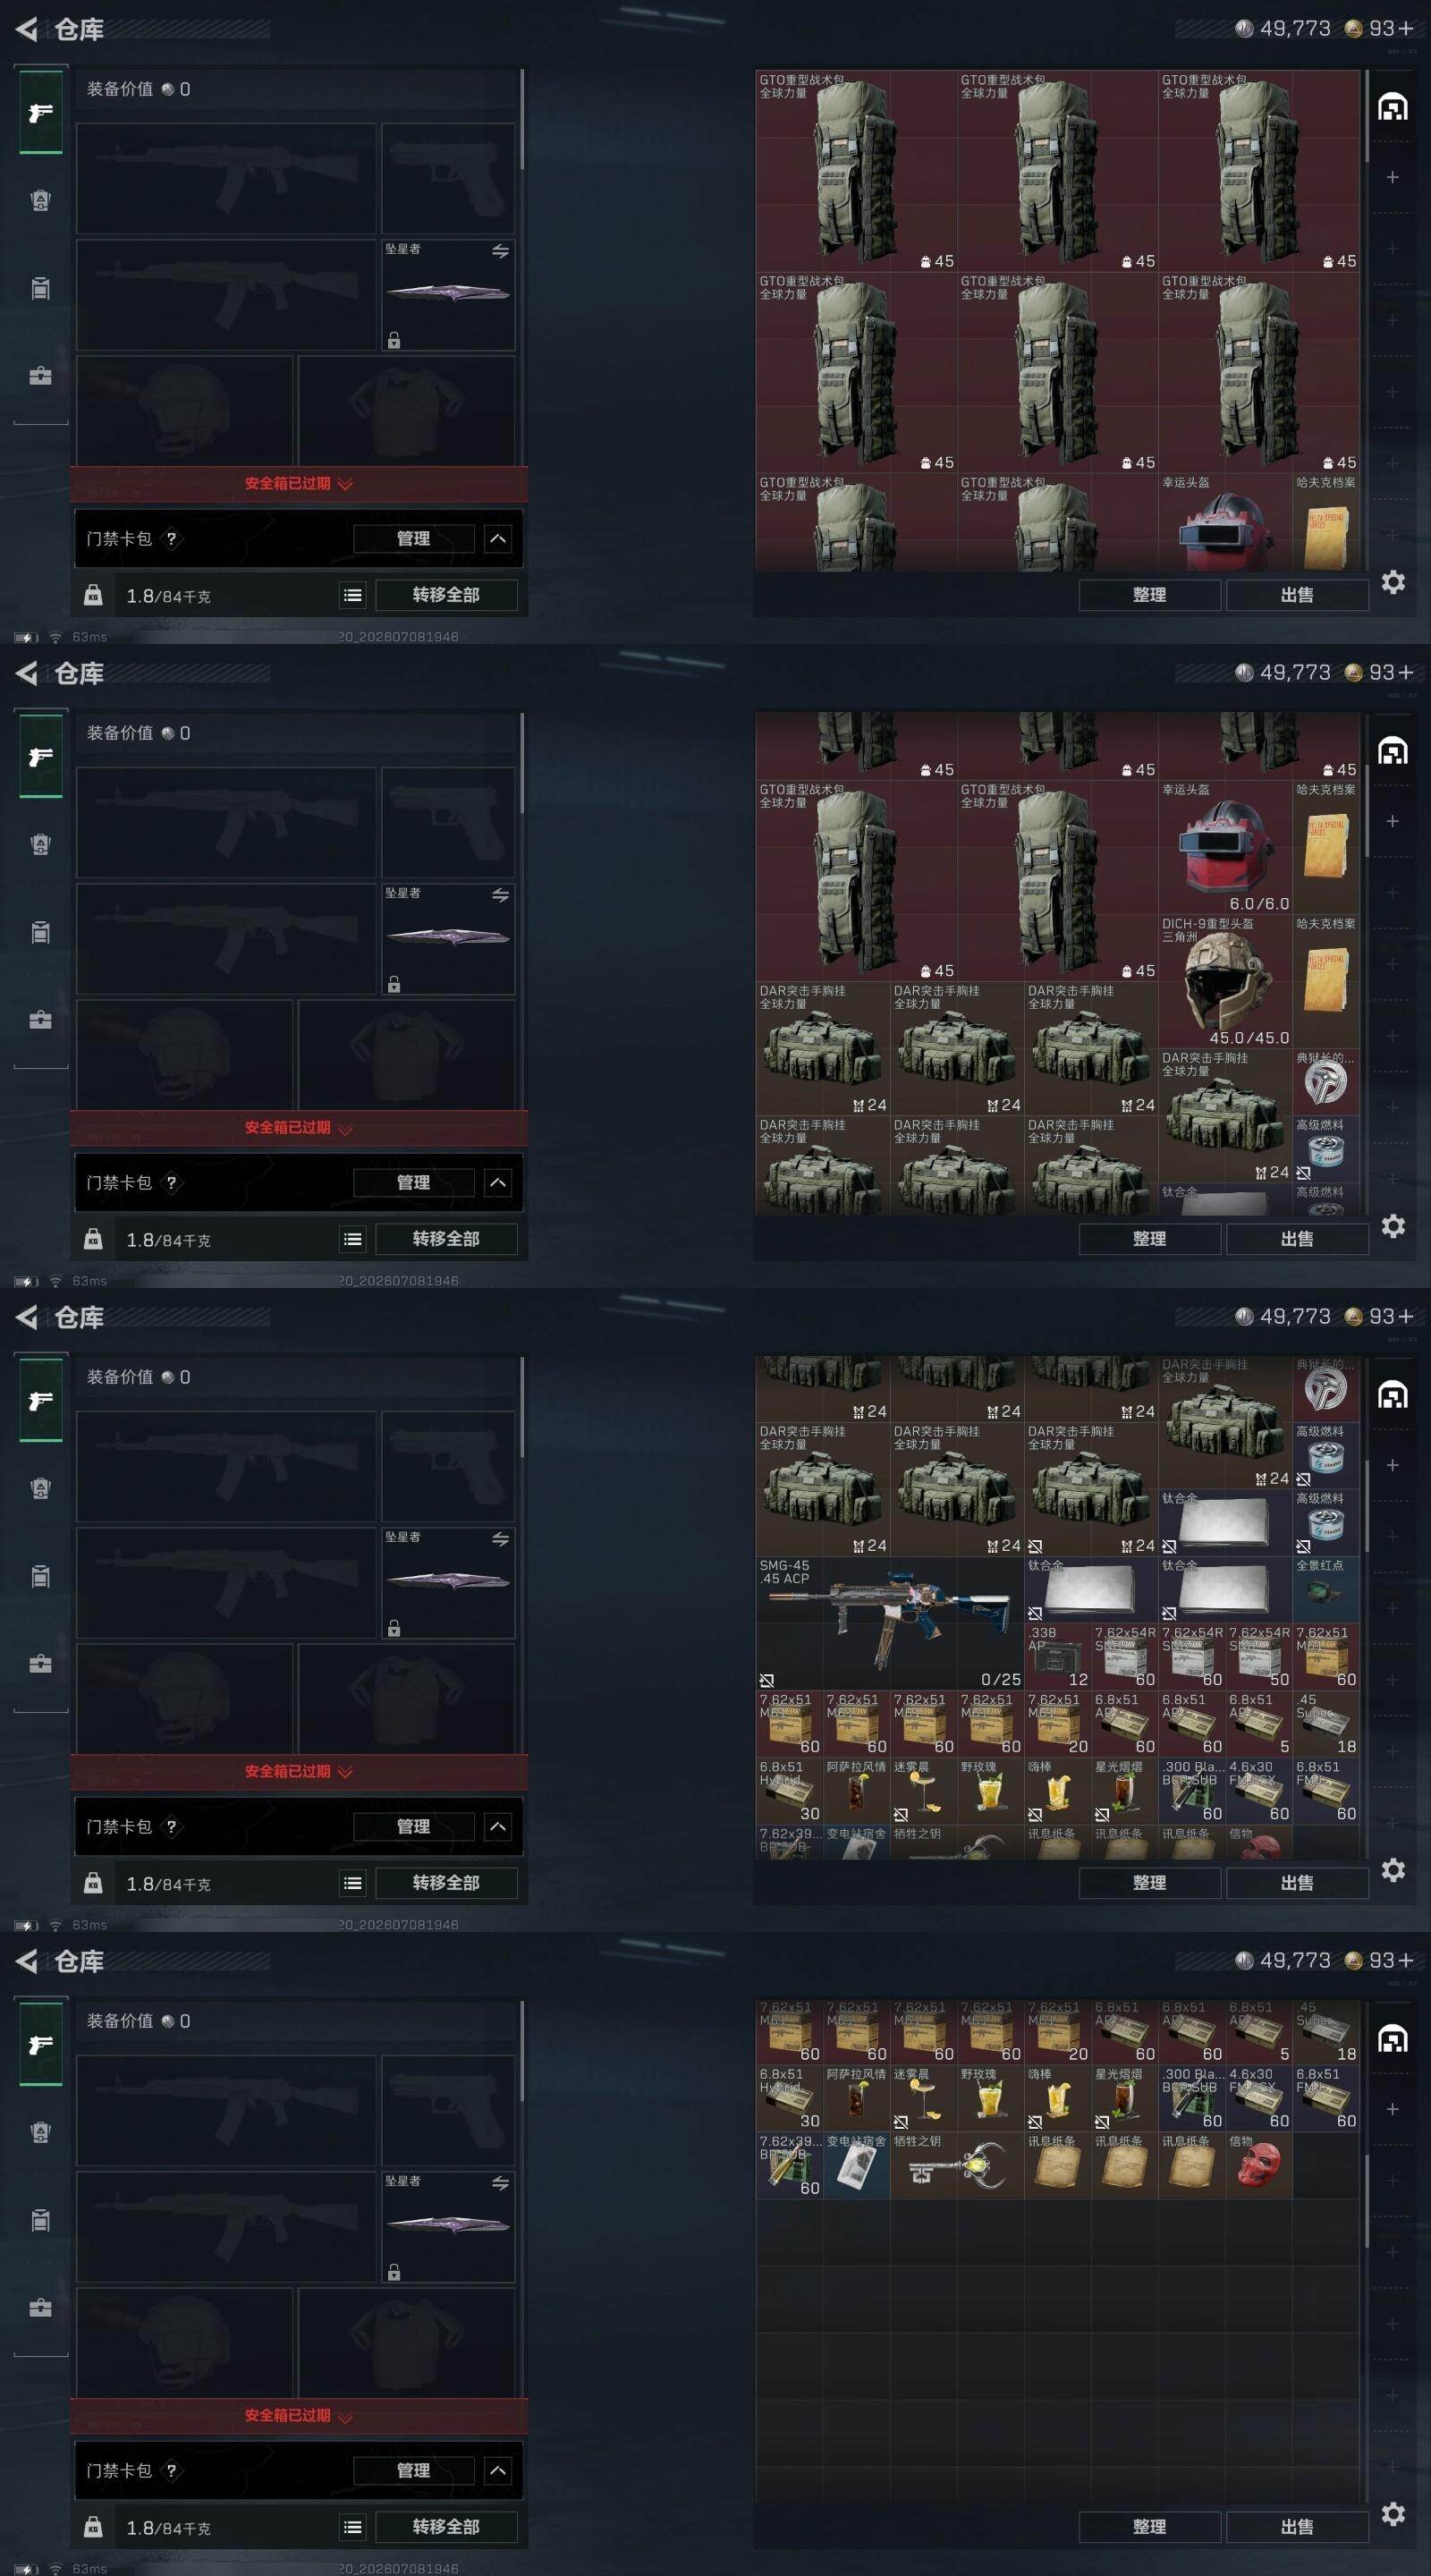This screenshot has height=2576, width=1431.
Task: Click the padlock under 坠星者 in second screenshot
Action: (394, 984)
